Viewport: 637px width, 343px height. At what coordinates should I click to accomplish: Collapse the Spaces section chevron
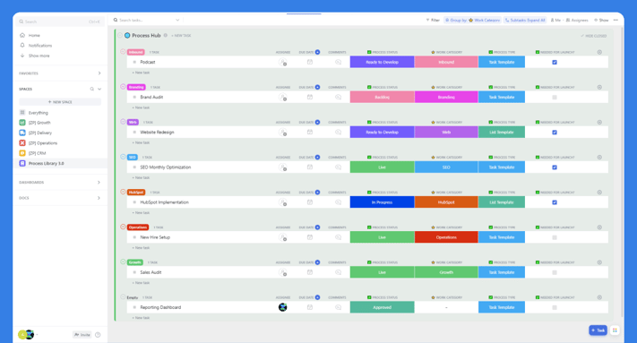pyautogui.click(x=99, y=89)
